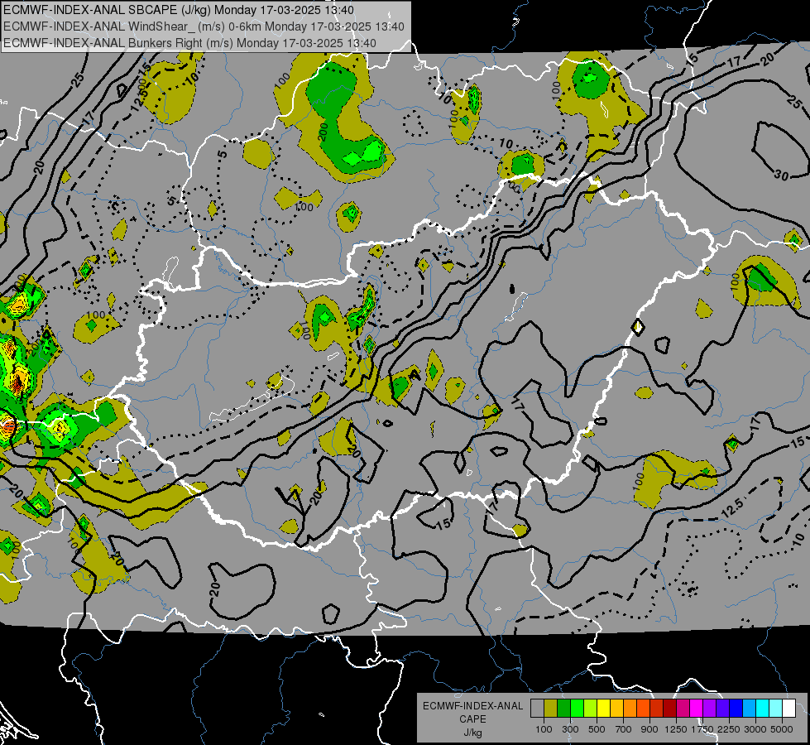
Task: Click the white swatch at the legend end
Action: coord(788,708)
